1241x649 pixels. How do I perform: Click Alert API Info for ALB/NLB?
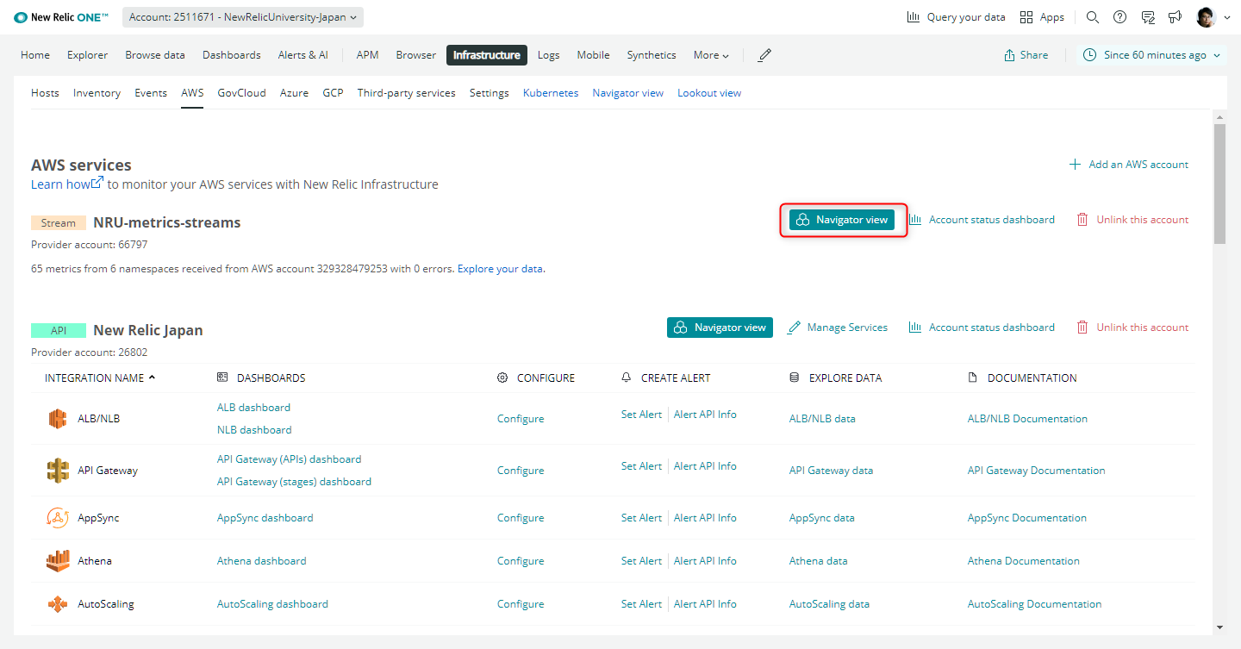coord(705,415)
